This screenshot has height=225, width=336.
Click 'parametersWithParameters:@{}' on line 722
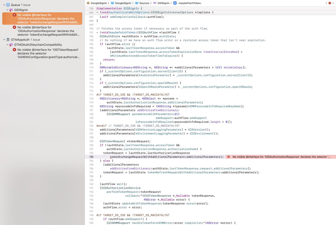pos(156,114)
